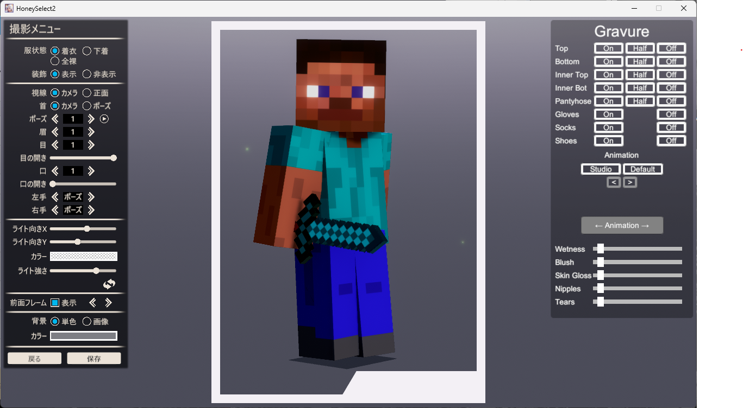Screen dimensions: 743x408
Task: Go to next pose with right chevron
Action: coord(91,119)
